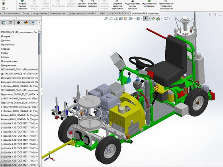Click Запустить редактор шаблонов button
This screenshot has width=223, height=167.
click(117, 5)
